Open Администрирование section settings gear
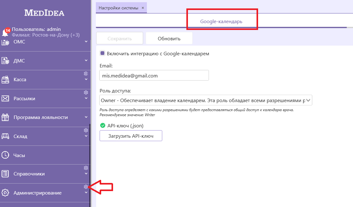The height and width of the screenshot is (207, 353). point(86,187)
